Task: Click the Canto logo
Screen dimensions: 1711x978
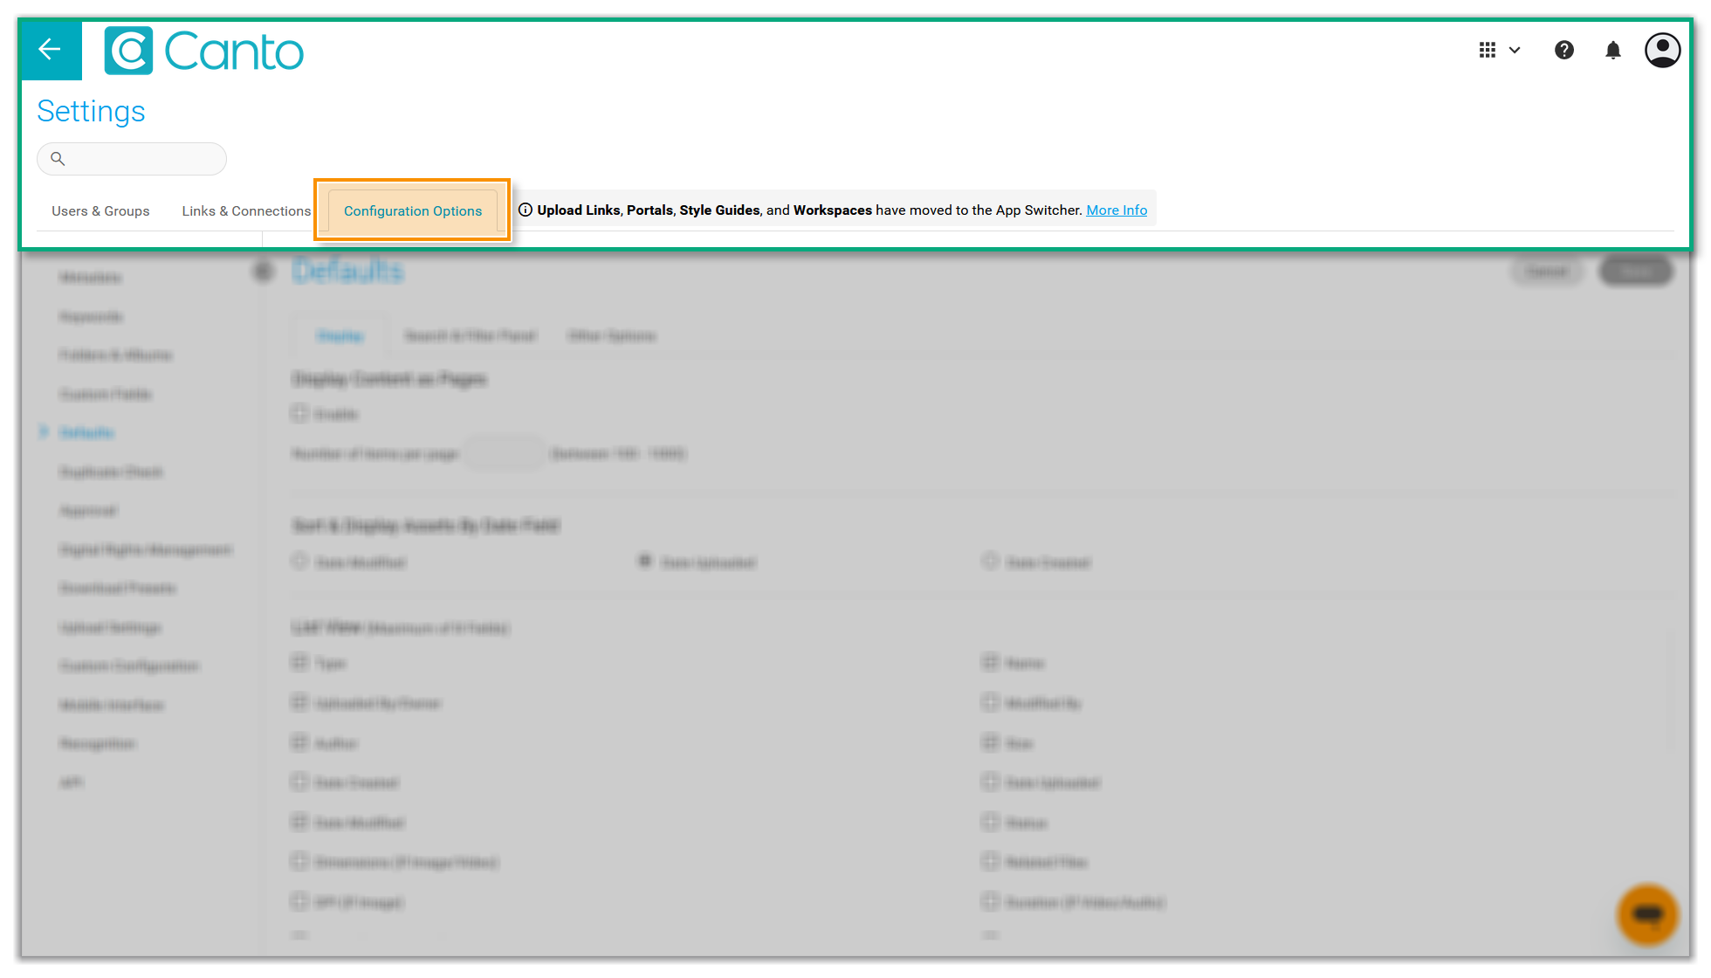Action: [203, 51]
